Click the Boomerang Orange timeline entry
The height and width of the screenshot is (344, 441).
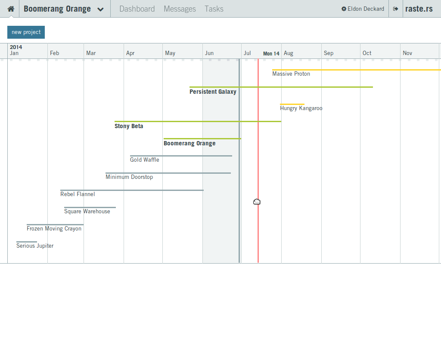tap(189, 143)
